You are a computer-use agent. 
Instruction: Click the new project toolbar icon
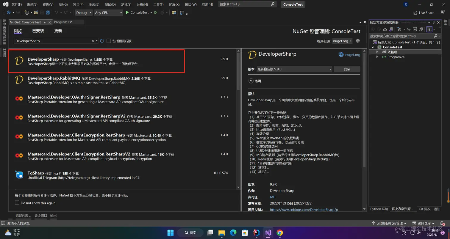point(26,12)
